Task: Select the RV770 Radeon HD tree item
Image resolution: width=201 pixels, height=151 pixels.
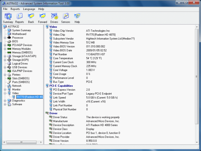Action: (30, 97)
